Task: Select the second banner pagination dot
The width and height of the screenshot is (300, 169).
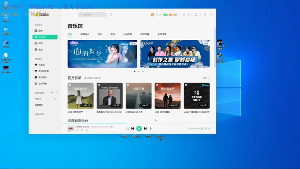Action: 139,72
